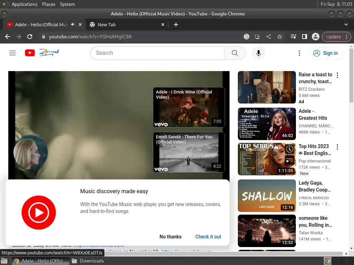This screenshot has height=265, width=354.
Task: Toggle Chrome side panel icon
Action: click(x=304, y=37)
